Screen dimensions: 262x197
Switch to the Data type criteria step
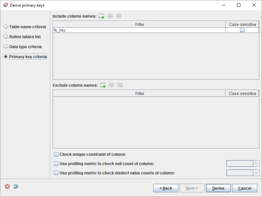tap(6, 47)
